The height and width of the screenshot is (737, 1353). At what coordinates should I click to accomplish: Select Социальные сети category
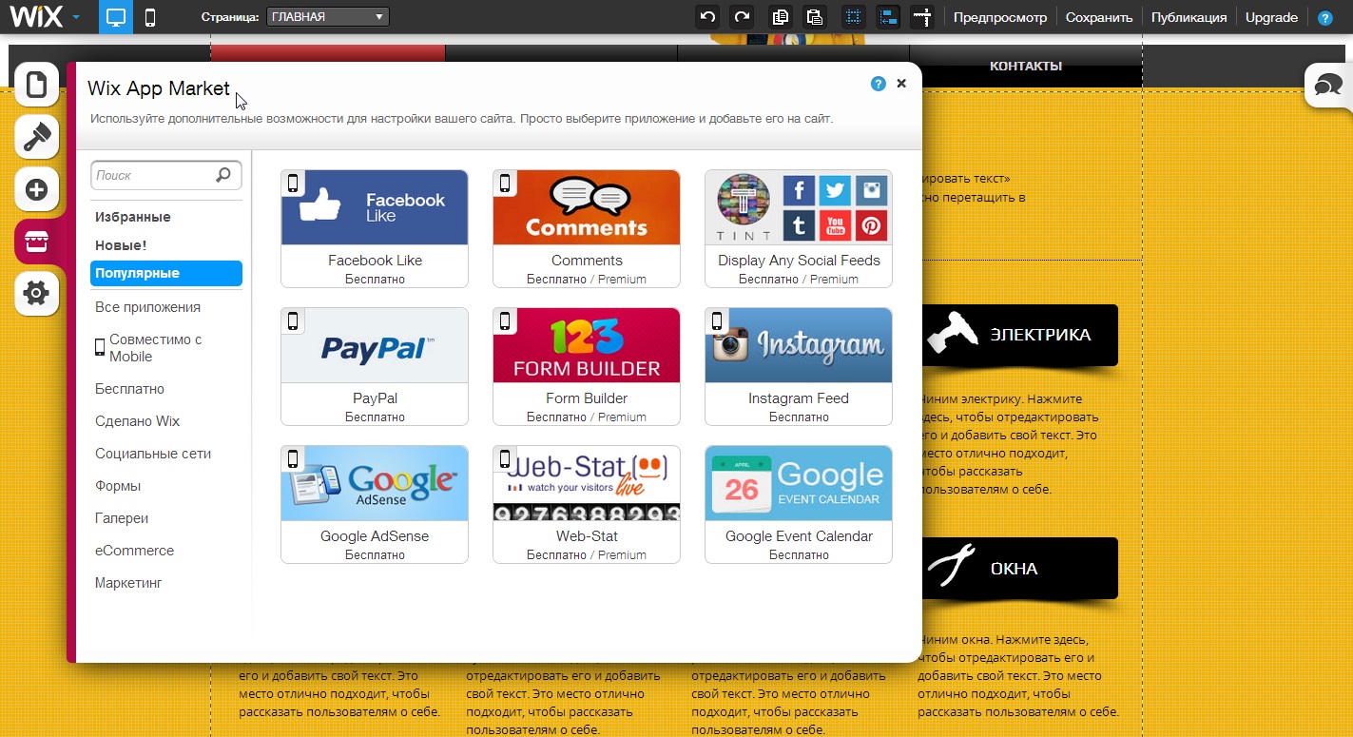[x=153, y=454]
